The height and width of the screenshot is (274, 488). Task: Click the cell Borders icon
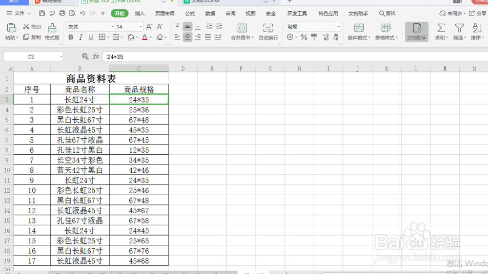pos(102,37)
